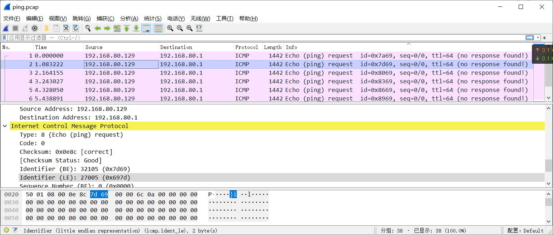553x235 pixels.
Task: Open the filter expression dropdown at the filter bar right
Action: tap(538, 38)
